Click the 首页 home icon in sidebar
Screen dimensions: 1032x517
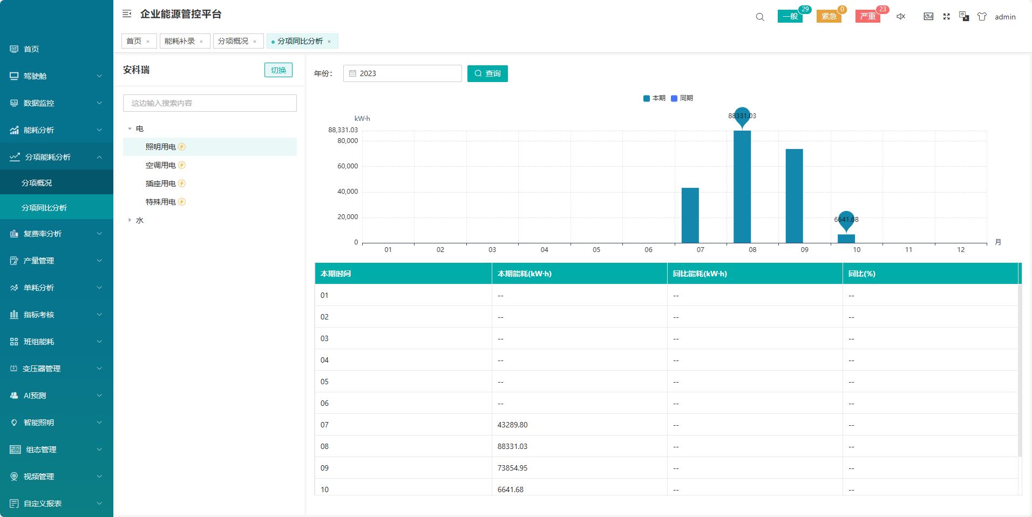click(x=14, y=49)
